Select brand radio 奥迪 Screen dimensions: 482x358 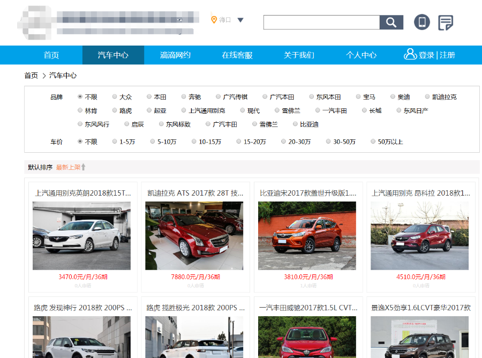(x=393, y=96)
